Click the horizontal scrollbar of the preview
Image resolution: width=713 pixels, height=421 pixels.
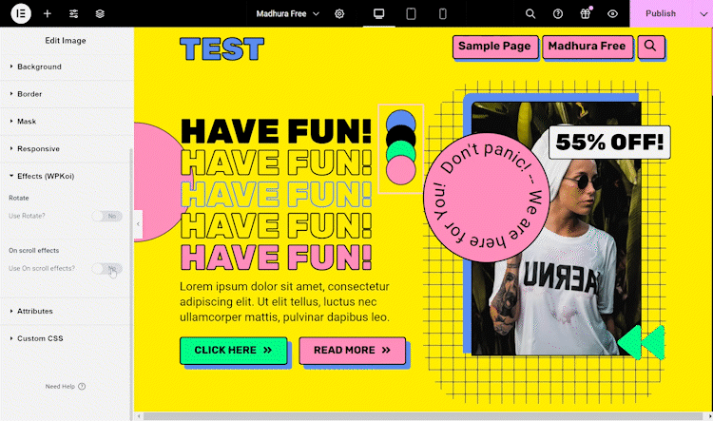coord(423,416)
